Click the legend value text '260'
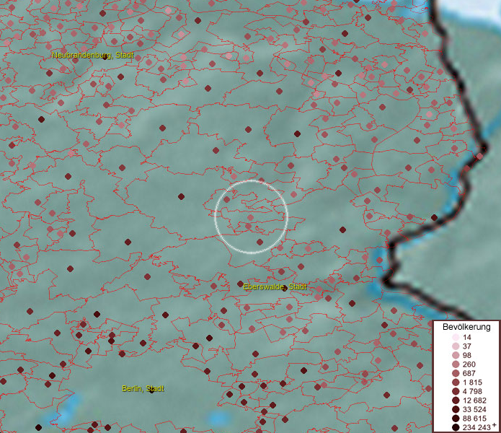 pos(469,364)
